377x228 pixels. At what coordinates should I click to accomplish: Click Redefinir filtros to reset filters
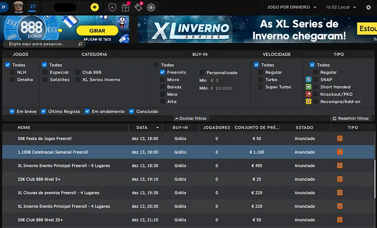click(351, 118)
